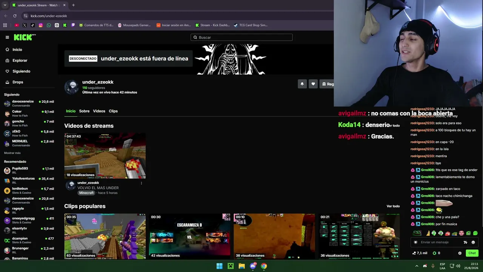
Task: Click the Buscar search field
Action: 241,37
